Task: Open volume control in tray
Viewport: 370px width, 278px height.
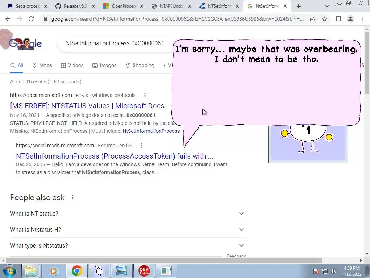Action: point(334,271)
